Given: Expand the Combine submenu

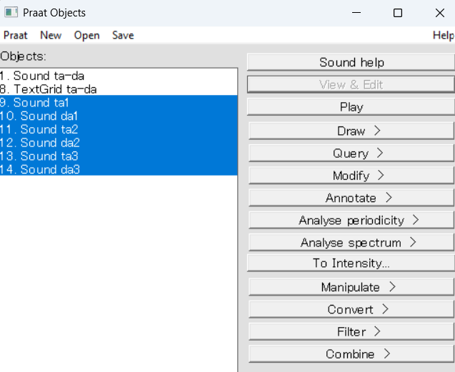Looking at the screenshot, I should (x=351, y=354).
